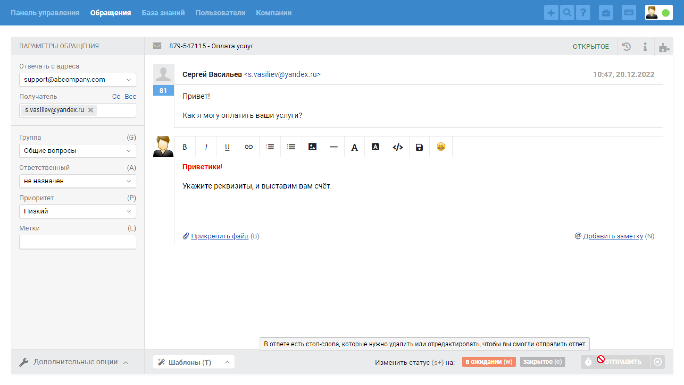Click Добавить заметку link
Screen dimensions: 684x385
613,236
